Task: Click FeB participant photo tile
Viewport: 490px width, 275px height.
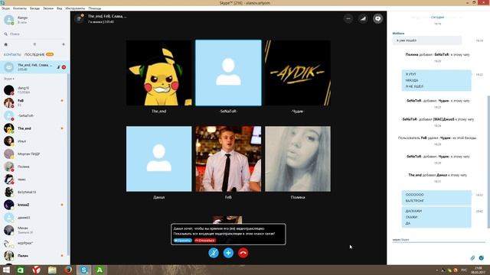Action: [x=228, y=159]
